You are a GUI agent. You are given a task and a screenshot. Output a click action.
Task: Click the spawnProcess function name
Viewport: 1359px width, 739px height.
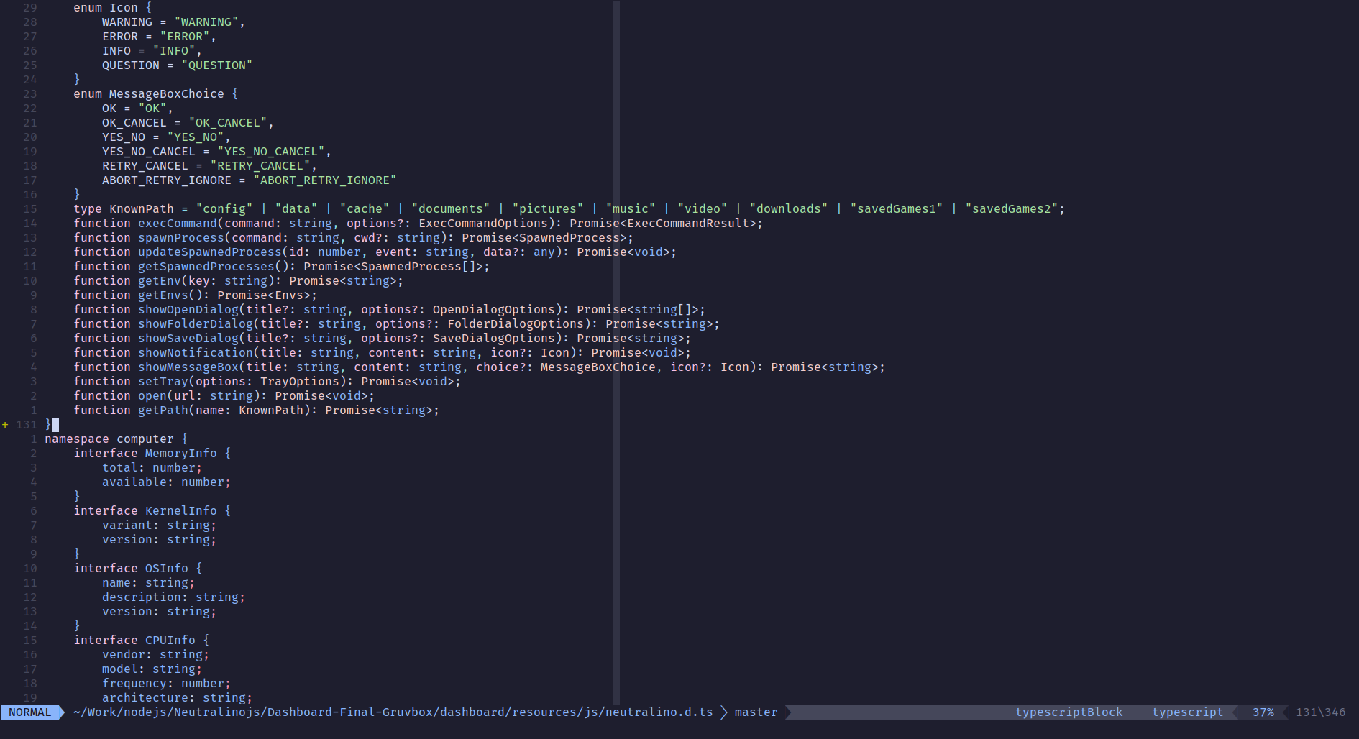coord(180,238)
